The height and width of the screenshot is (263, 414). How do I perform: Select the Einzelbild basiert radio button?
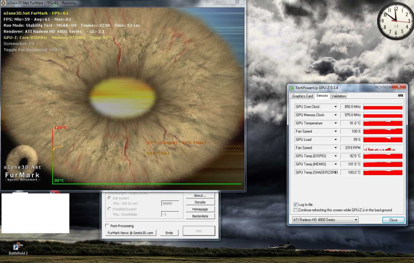click(x=110, y=209)
